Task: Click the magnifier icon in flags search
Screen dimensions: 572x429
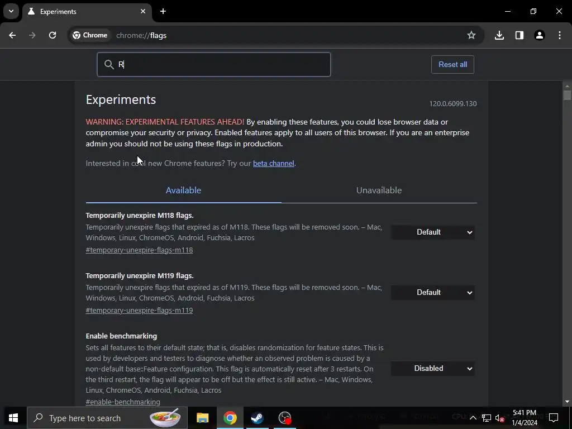Action: coord(109,65)
